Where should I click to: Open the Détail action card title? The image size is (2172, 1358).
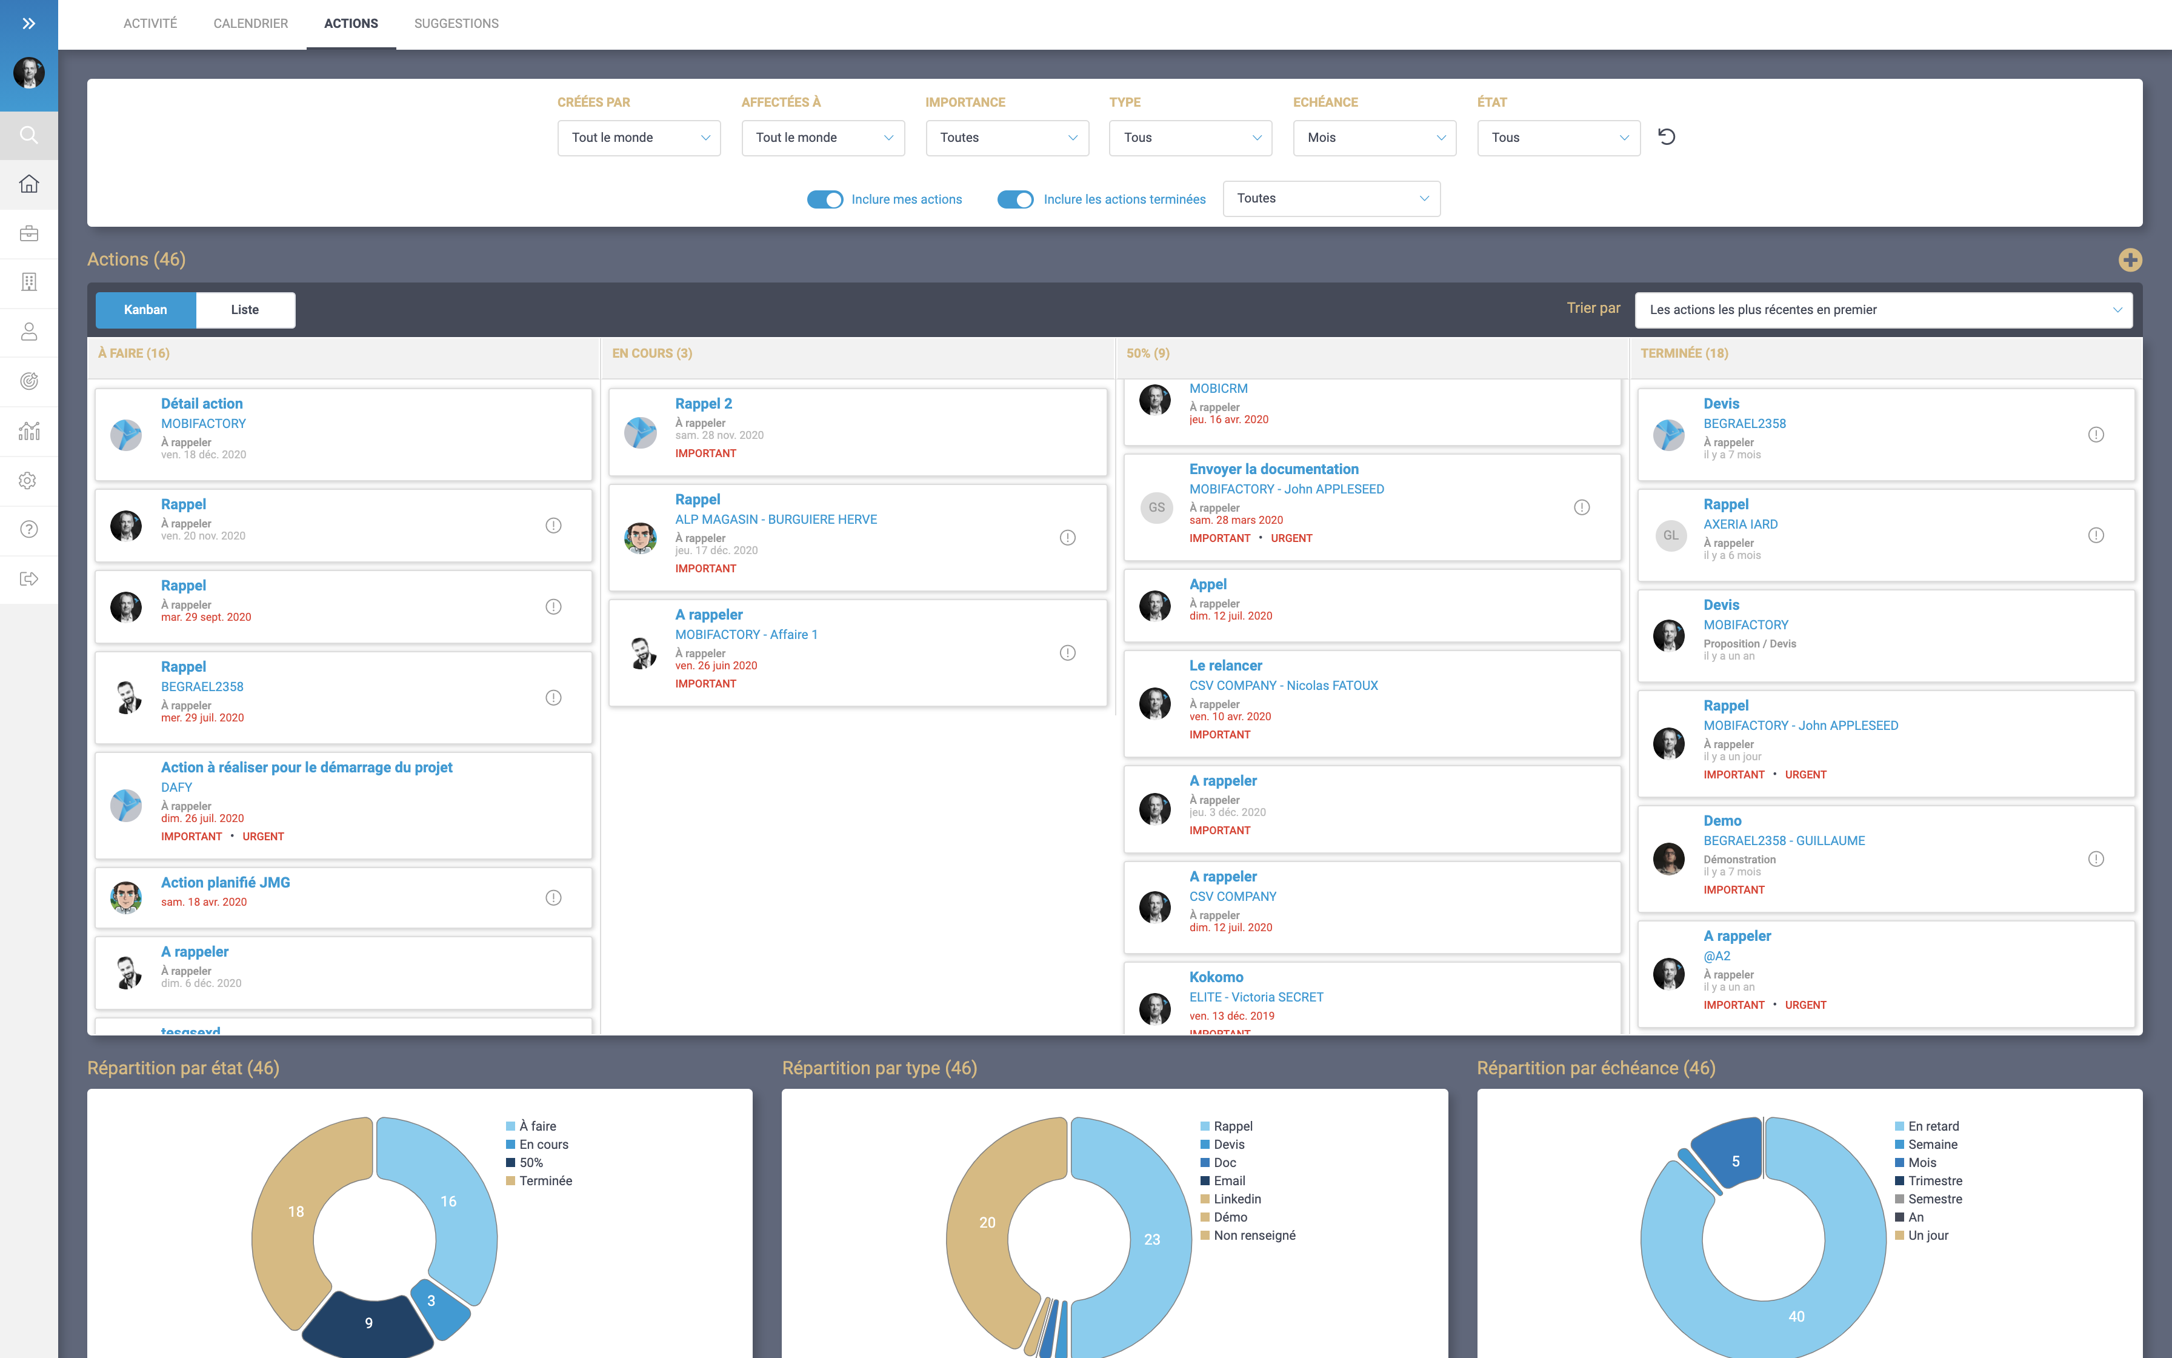click(x=201, y=403)
